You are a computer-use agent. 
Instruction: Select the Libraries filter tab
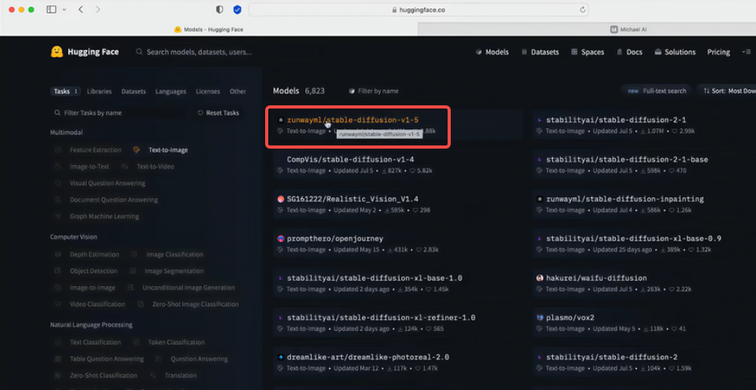point(99,91)
